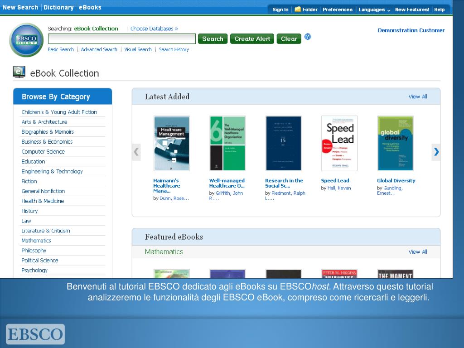Click the eBook Collection monitor icon
Viewport: 464px width, 348px height.
(x=19, y=72)
